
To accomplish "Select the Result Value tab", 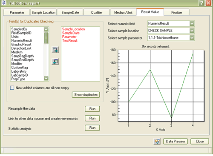I will 150,12.
